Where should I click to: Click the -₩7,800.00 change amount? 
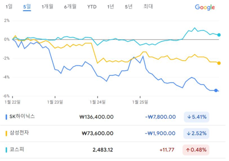160,117
